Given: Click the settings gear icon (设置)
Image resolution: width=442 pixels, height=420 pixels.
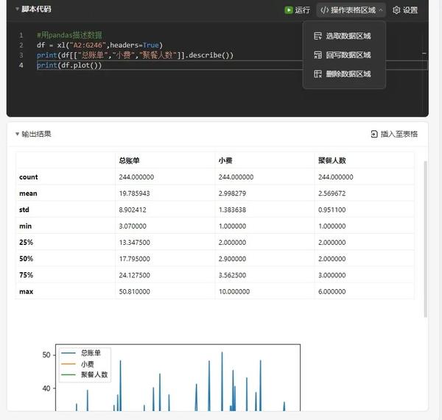Looking at the screenshot, I should pos(396,10).
